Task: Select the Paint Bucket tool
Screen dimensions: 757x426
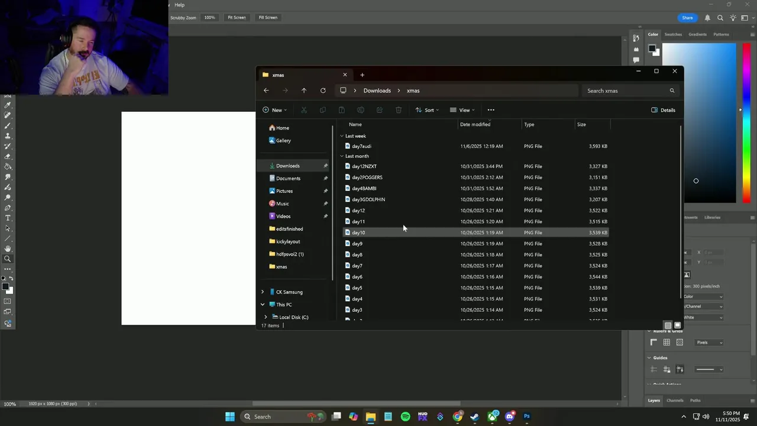Action: pos(8,167)
